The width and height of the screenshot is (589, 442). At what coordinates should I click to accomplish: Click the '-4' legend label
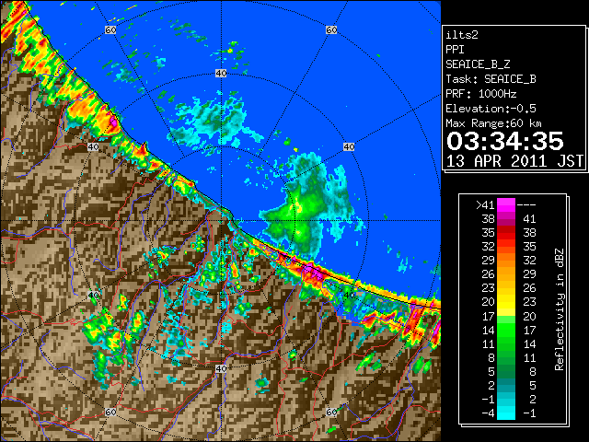pyautogui.click(x=488, y=413)
